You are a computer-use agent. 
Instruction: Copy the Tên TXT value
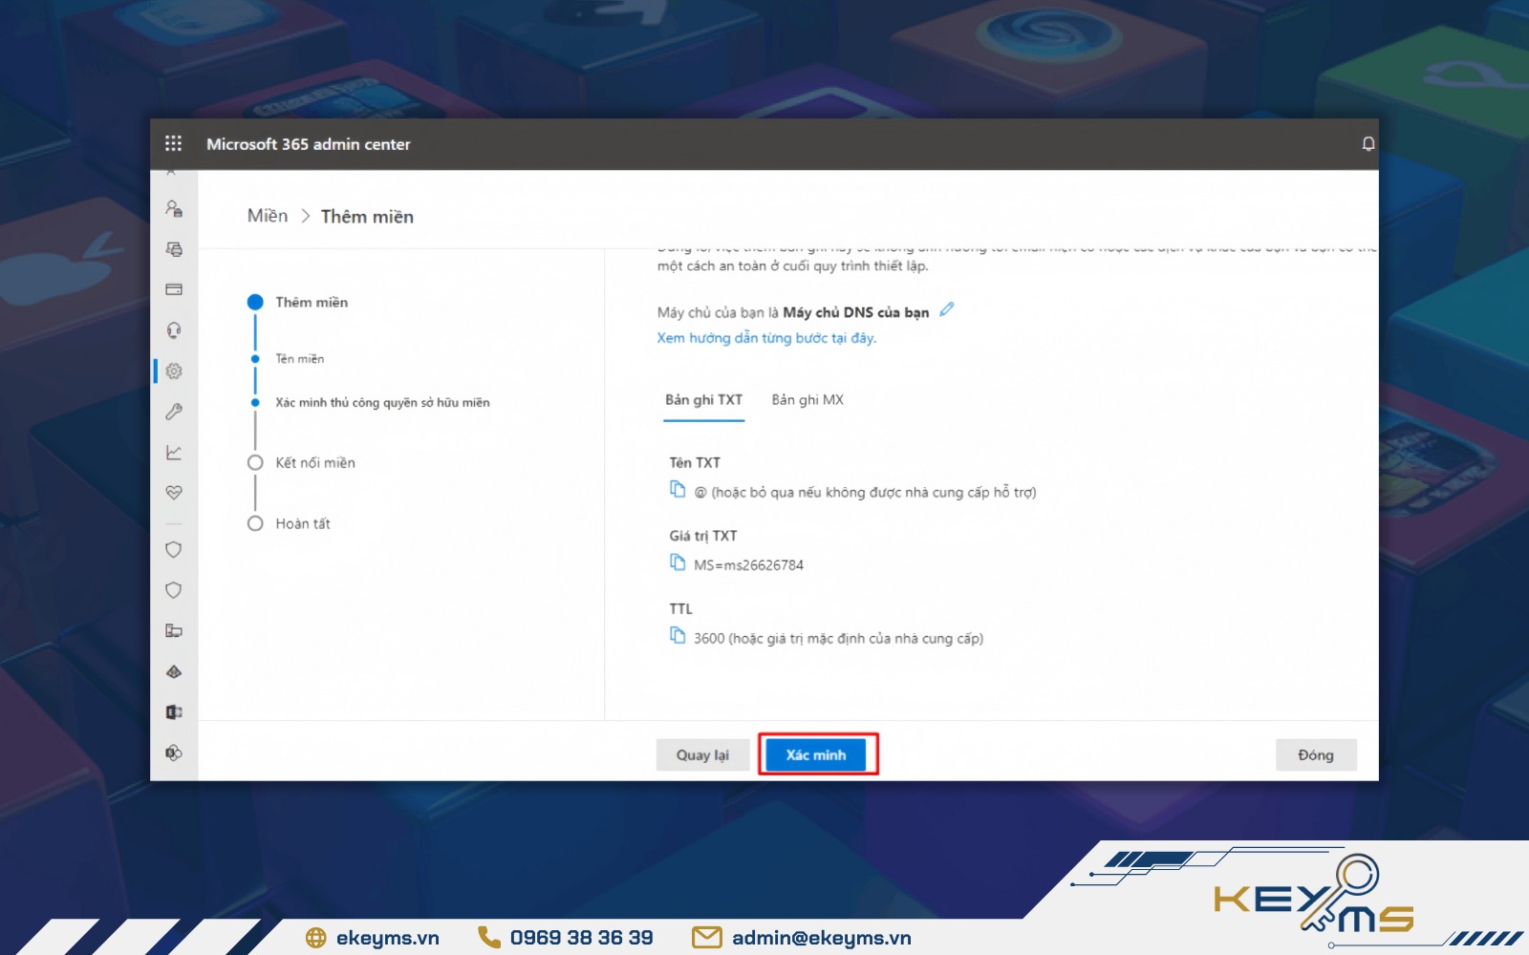(678, 490)
